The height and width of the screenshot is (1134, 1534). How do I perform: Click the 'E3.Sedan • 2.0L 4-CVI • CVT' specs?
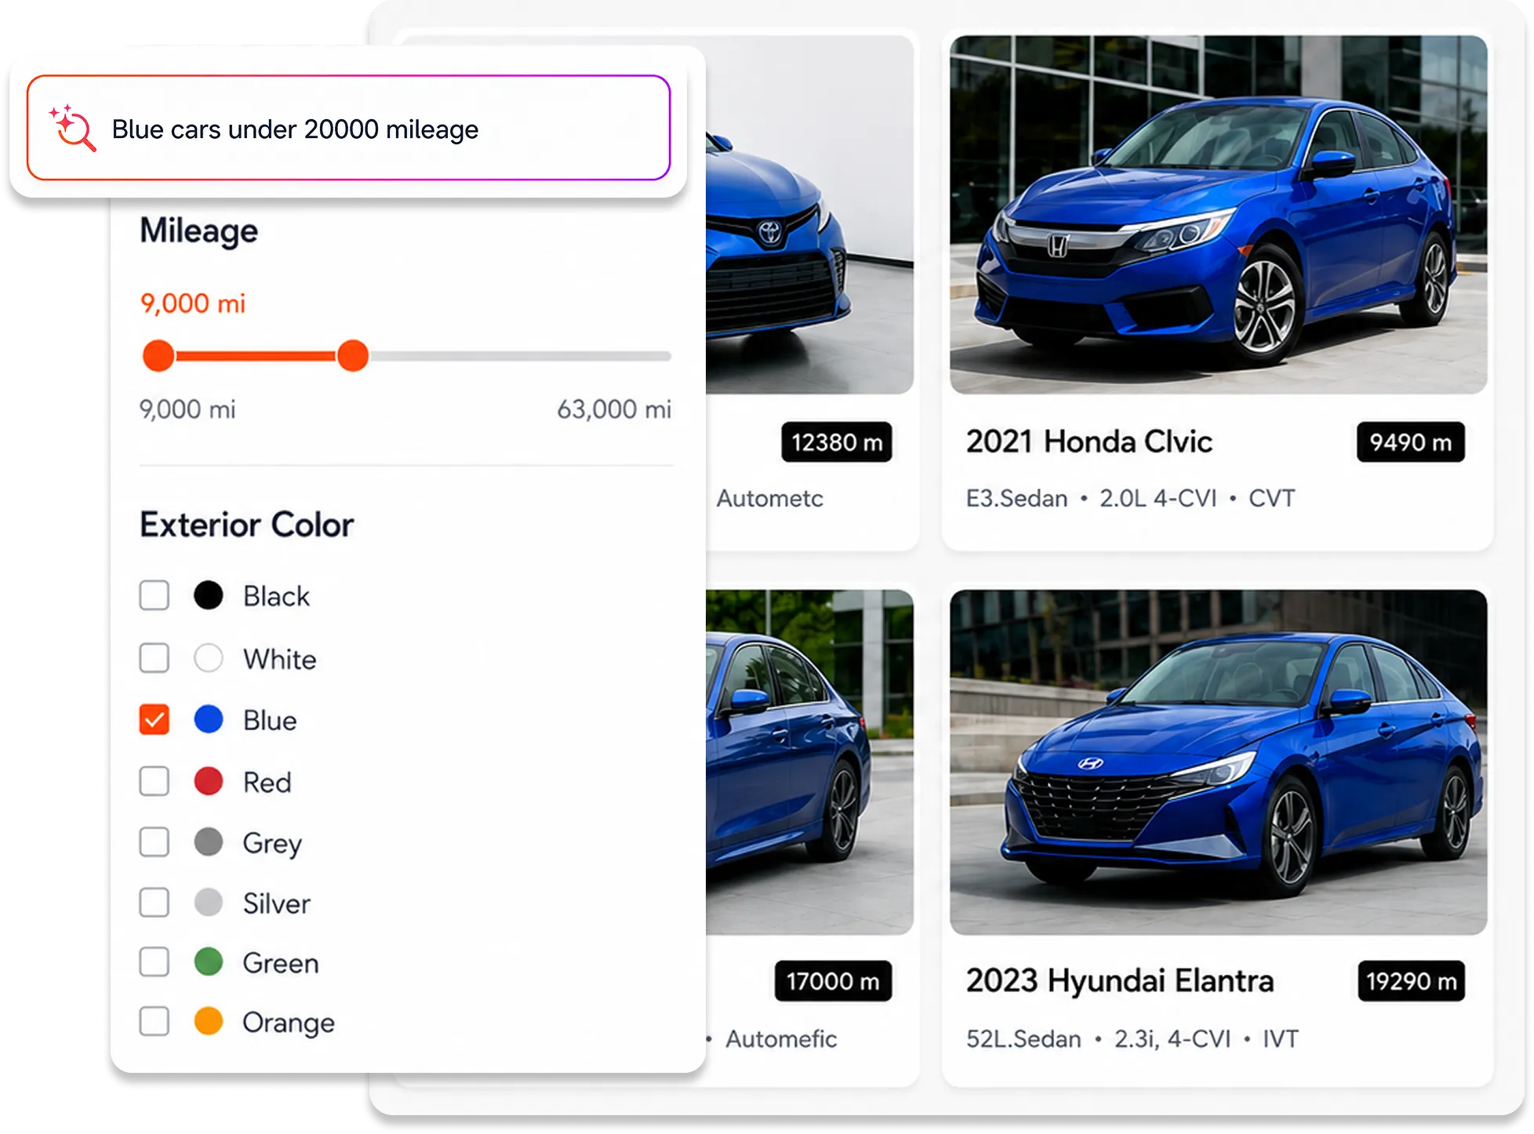click(x=1130, y=499)
